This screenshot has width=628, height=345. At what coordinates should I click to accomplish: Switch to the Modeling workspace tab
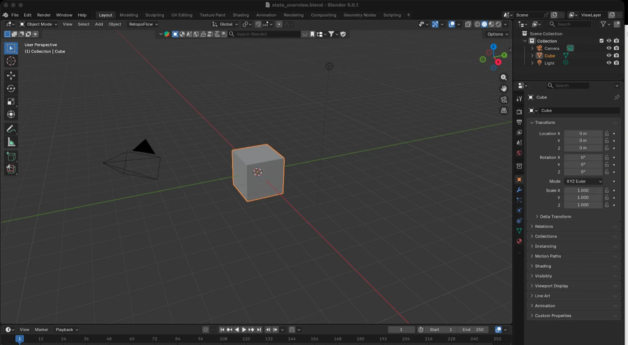tap(129, 15)
